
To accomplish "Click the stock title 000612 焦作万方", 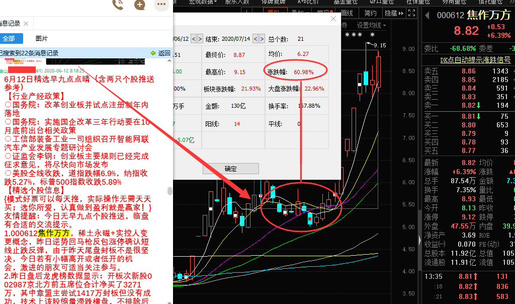I will coord(474,15).
